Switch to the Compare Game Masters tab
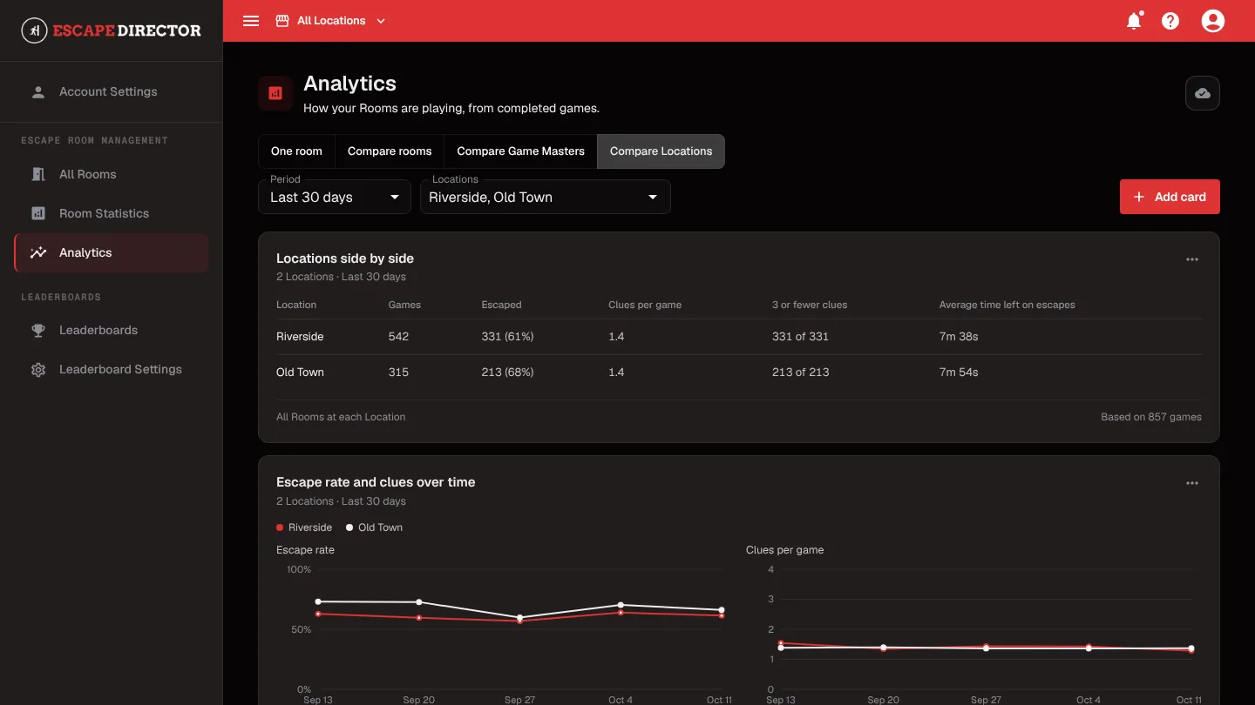The image size is (1255, 705). click(521, 151)
